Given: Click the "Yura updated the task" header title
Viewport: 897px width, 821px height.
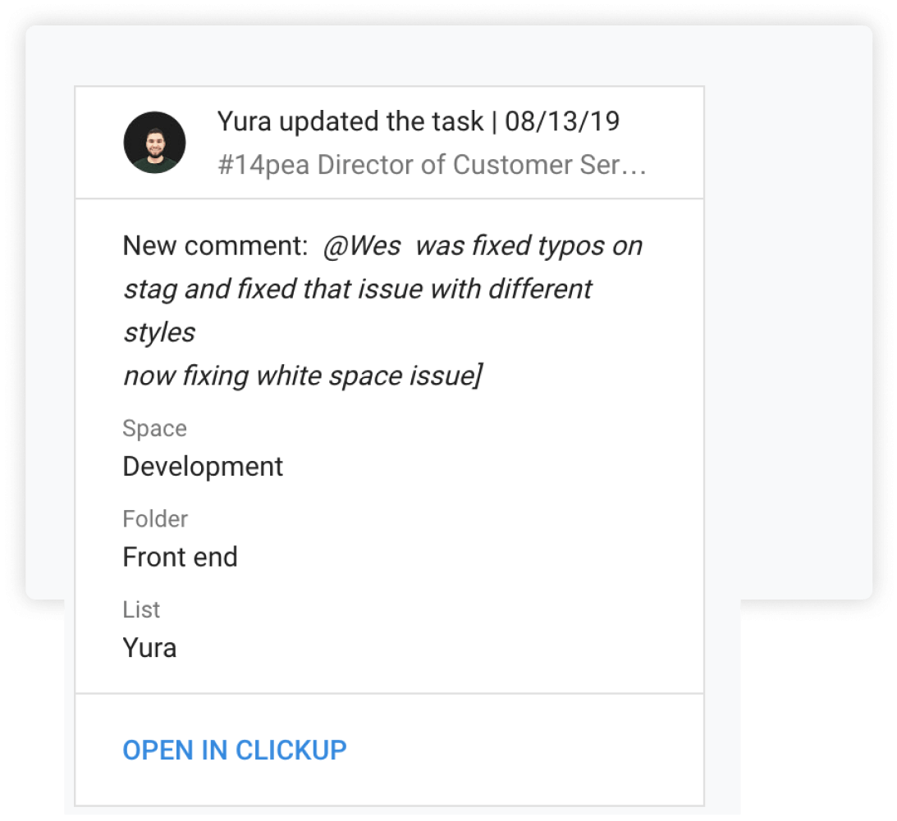Looking at the screenshot, I should (x=350, y=121).
